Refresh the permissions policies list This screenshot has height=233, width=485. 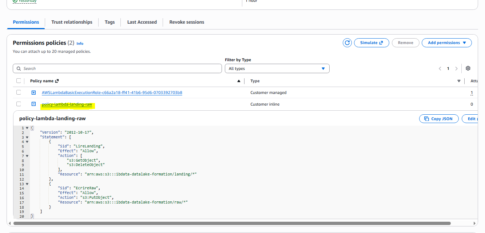click(347, 43)
